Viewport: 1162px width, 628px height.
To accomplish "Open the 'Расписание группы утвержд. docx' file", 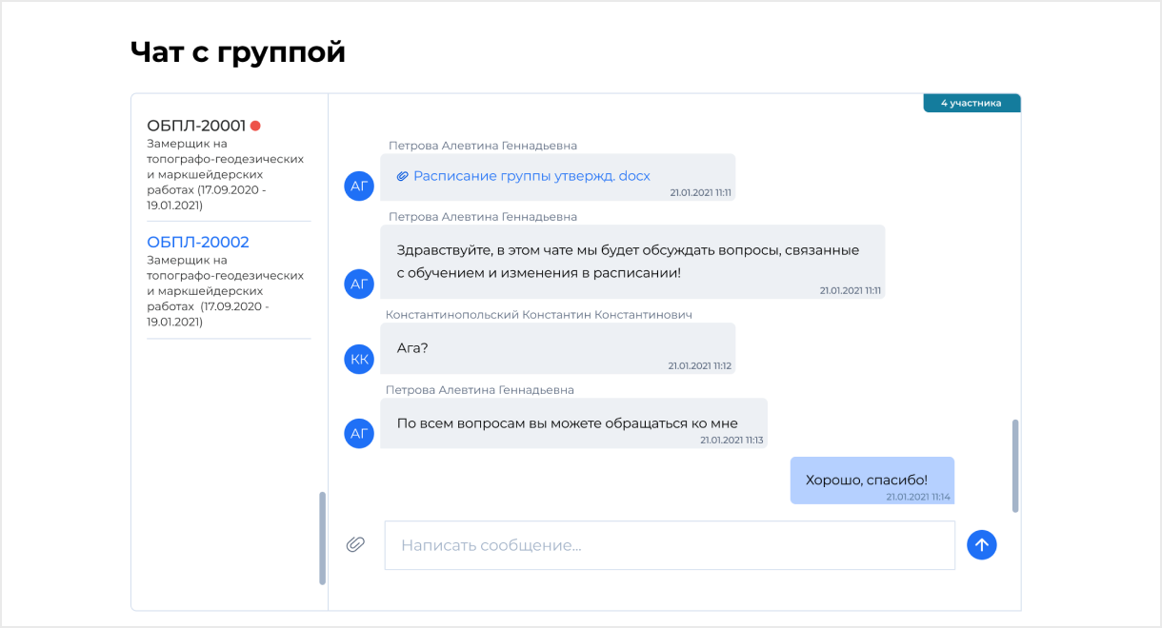I will (531, 176).
